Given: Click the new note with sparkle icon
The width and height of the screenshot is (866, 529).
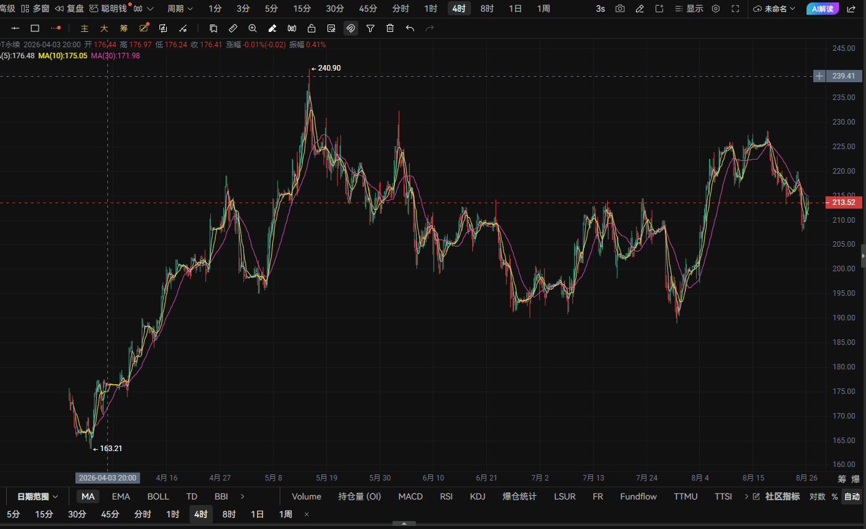Looking at the screenshot, I should [659, 9].
